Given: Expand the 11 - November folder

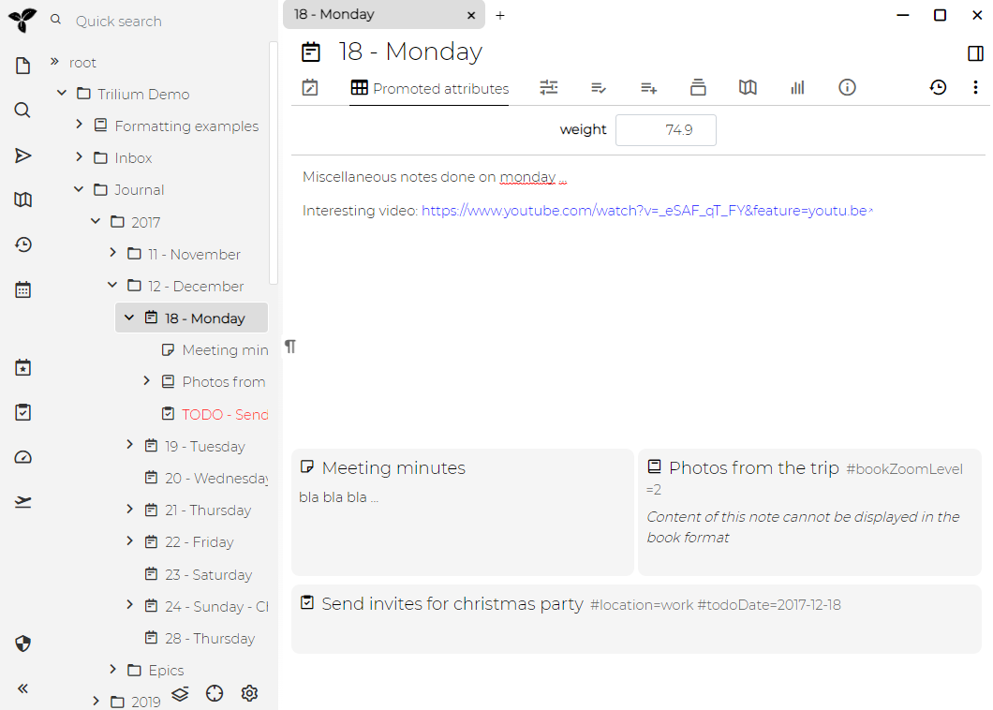Looking at the screenshot, I should (111, 254).
